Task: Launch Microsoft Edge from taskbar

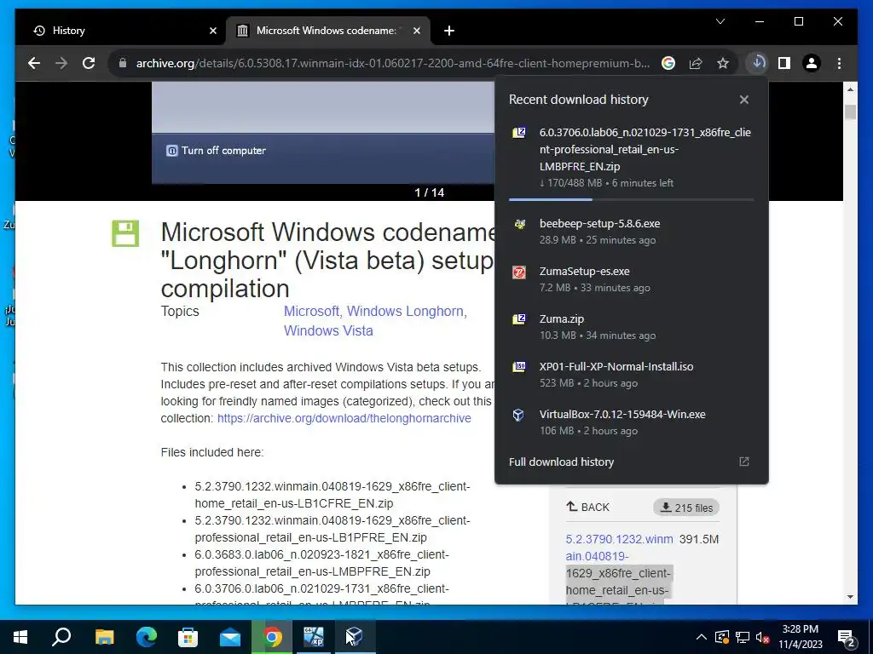Action: (x=147, y=637)
